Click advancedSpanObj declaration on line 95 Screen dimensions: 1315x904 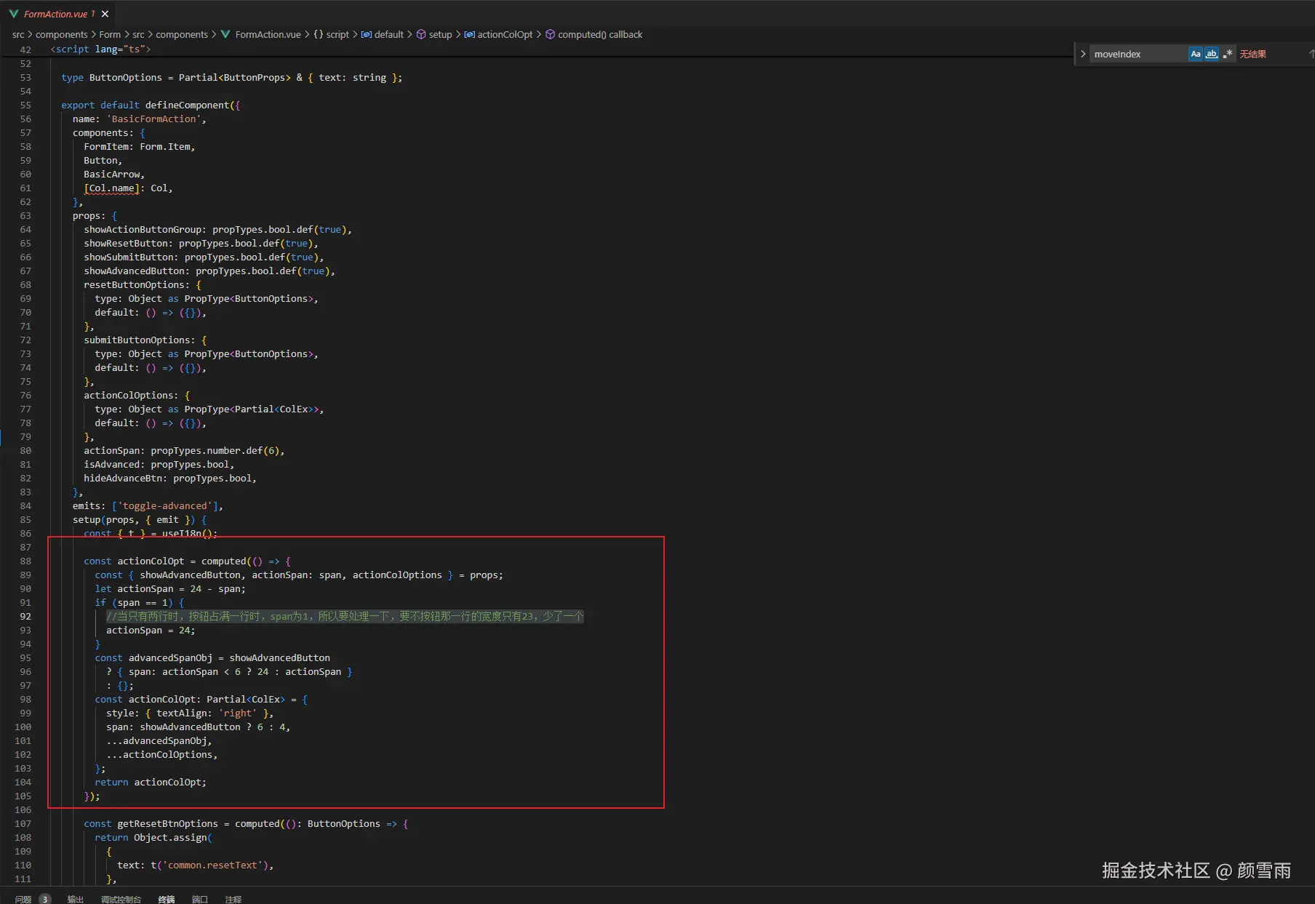click(x=170, y=657)
